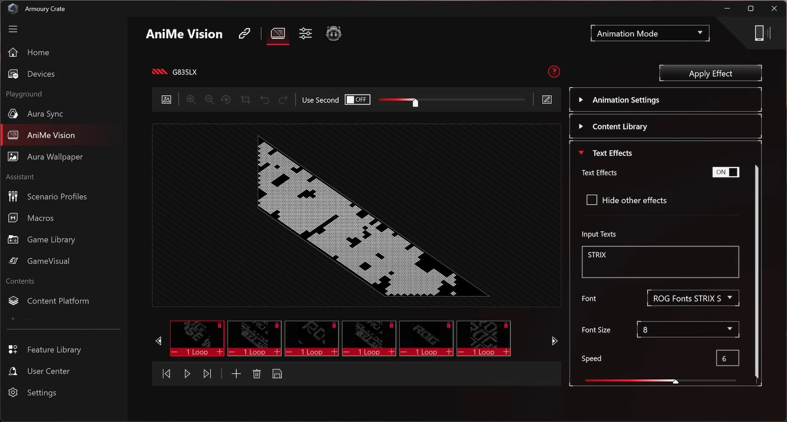This screenshot has width=787, height=422.
Task: Open the Font dropdown ROG Fonts STRIX S
Action: pyautogui.click(x=693, y=298)
